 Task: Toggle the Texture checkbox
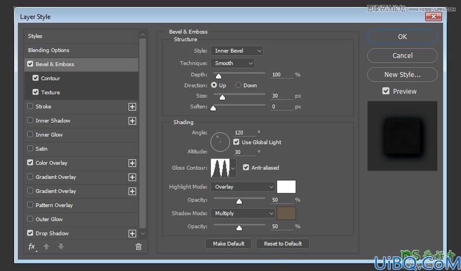click(36, 92)
